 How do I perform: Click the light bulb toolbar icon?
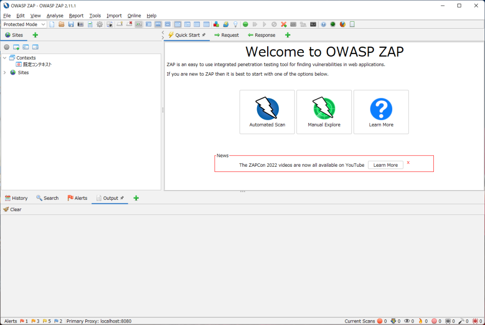[x=235, y=24]
